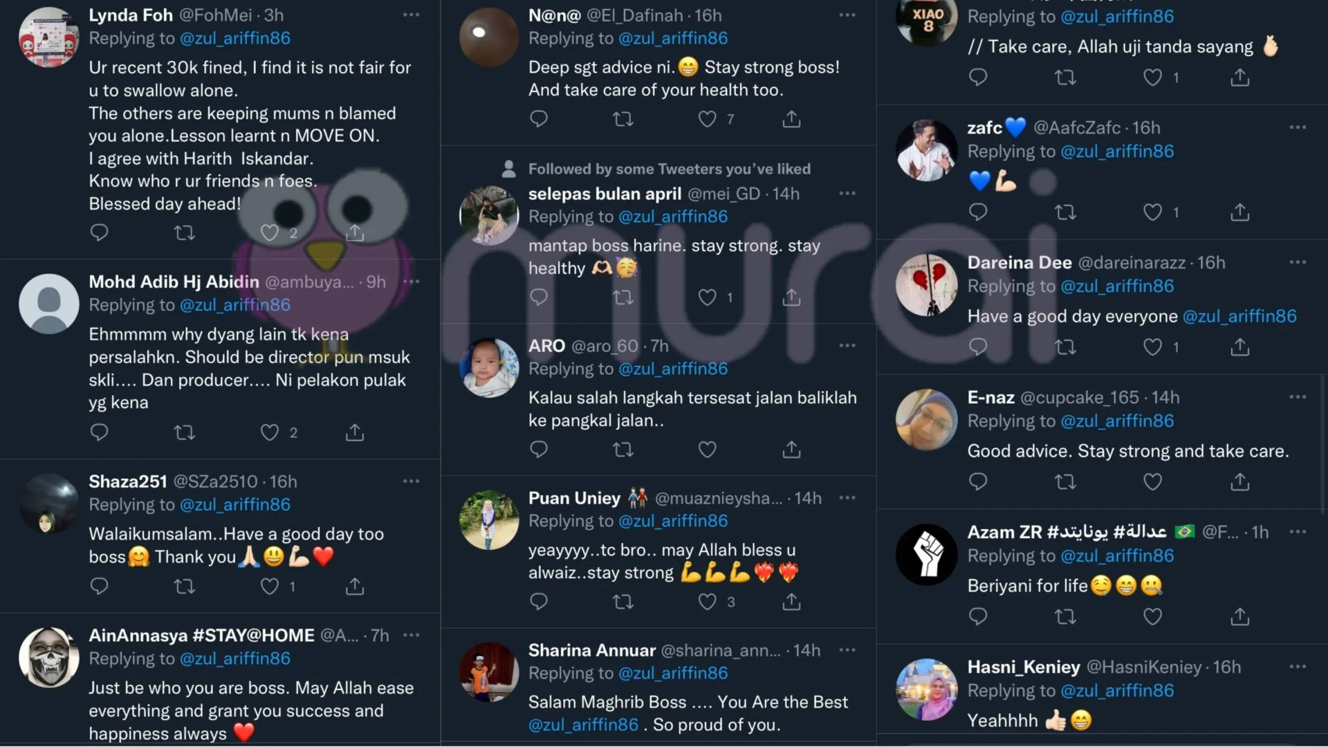1328x747 pixels.
Task: Reply to Azam ZR's Beriyani tweet
Action: [x=978, y=617]
